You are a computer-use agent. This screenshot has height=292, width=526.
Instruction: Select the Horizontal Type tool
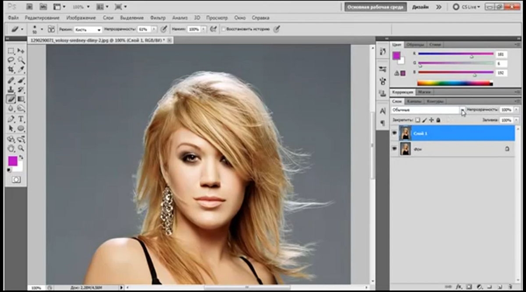[x=21, y=119]
